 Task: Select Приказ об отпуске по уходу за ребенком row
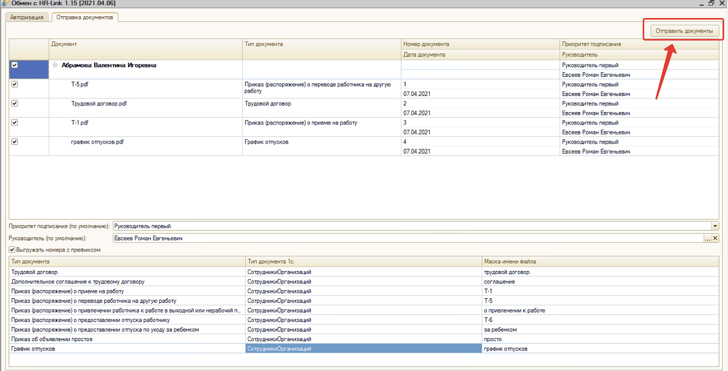127,329
